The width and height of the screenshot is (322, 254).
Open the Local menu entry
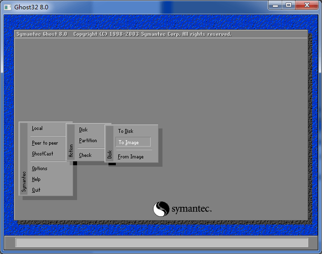pos(37,128)
